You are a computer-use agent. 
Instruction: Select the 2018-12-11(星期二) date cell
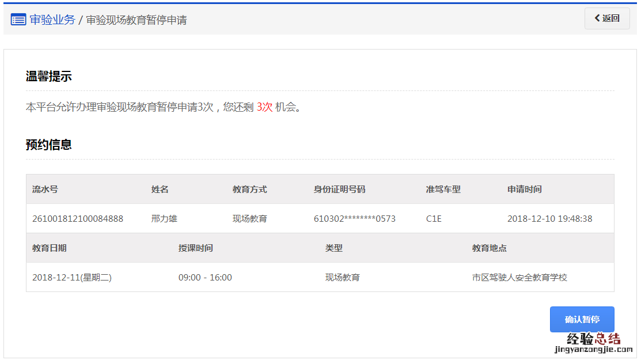coord(72,278)
